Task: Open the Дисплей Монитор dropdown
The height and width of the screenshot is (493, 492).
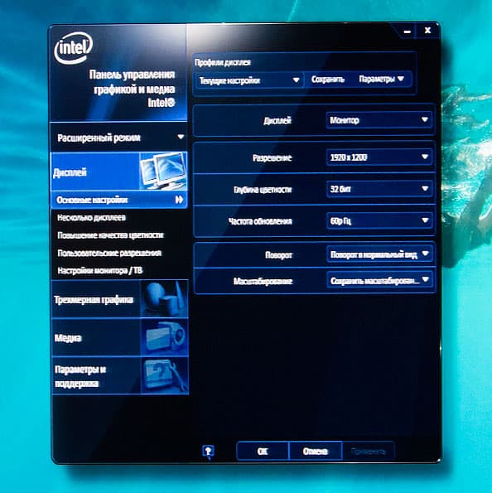Action: point(379,120)
